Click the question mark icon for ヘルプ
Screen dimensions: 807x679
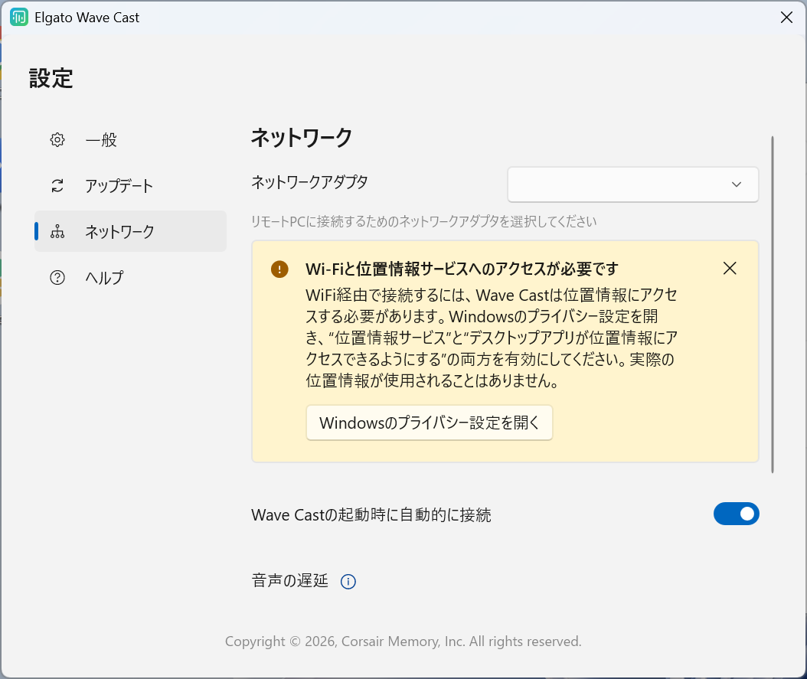coord(57,278)
